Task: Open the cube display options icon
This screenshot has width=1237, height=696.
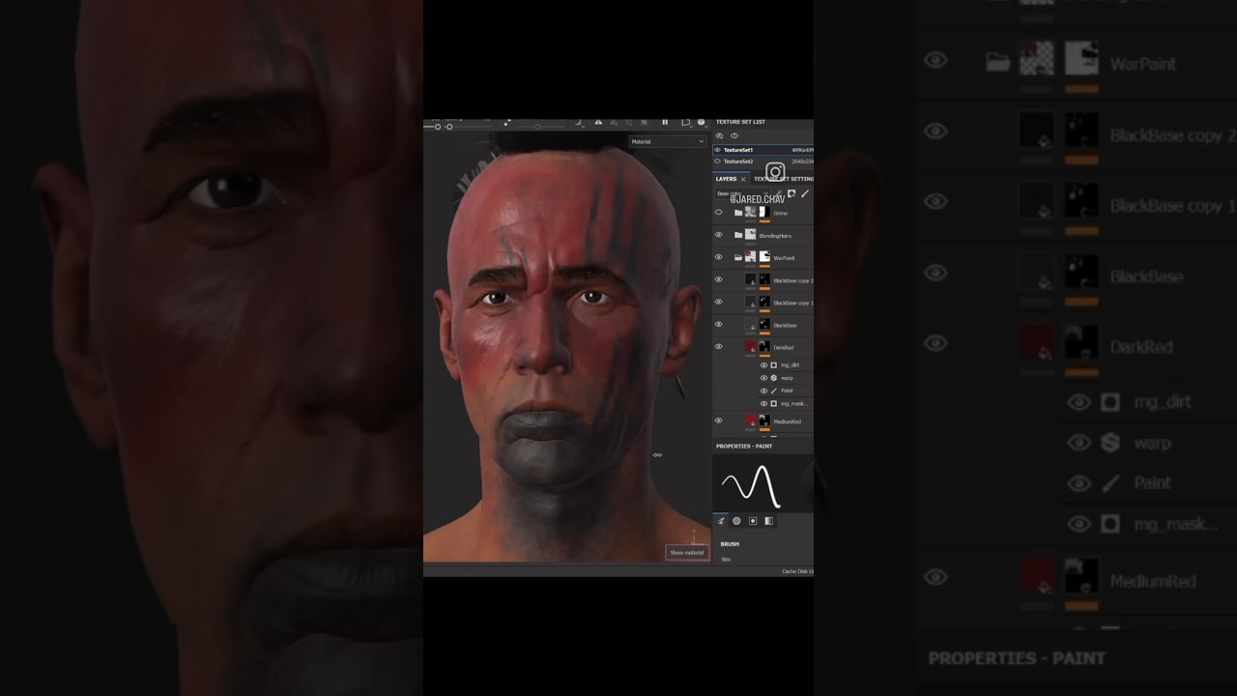Action: 701,123
